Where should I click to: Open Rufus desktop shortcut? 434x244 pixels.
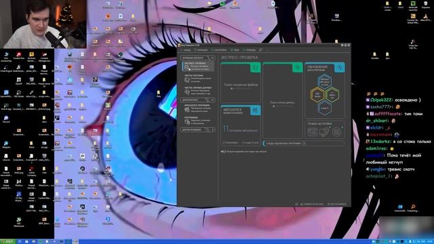click(32, 144)
